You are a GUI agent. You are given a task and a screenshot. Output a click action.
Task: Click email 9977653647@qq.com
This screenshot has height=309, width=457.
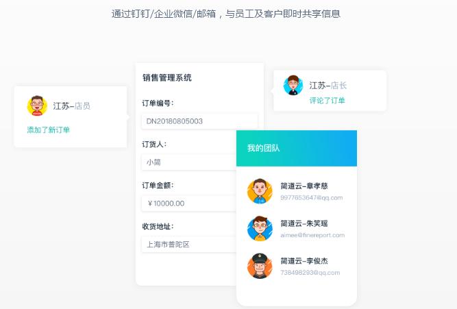(311, 197)
